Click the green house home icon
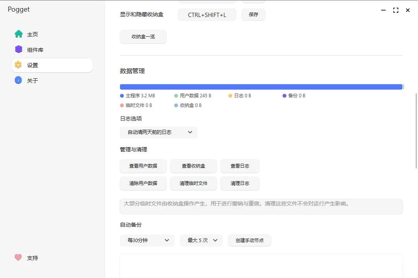Screen dimensions: 418x278 (19, 34)
